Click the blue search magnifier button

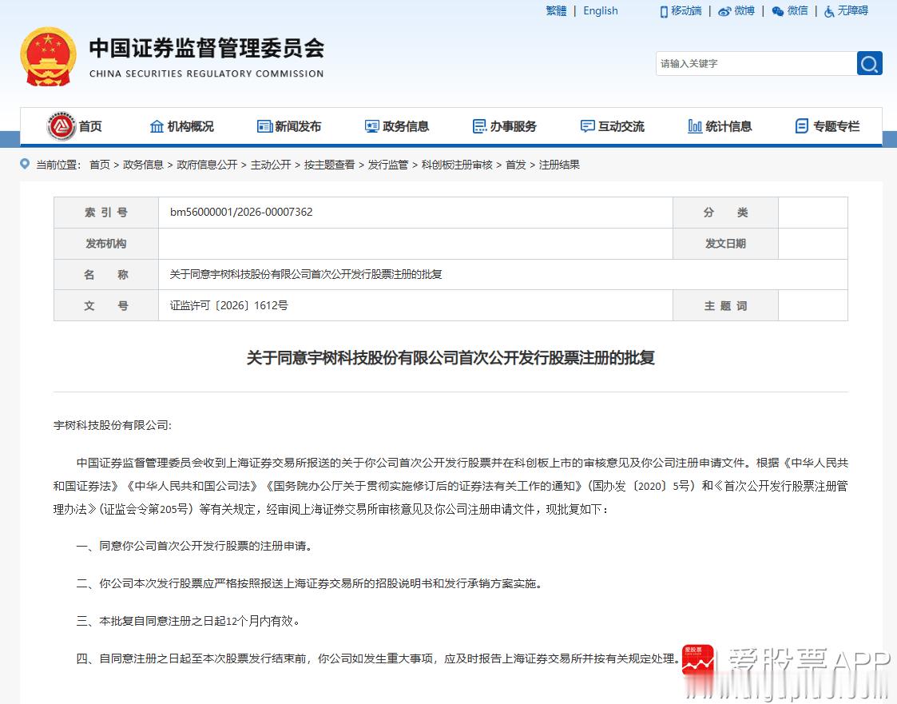point(869,64)
